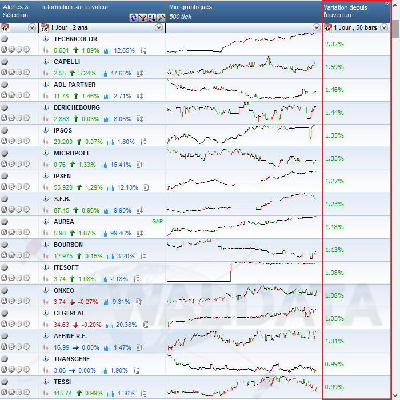400x400 pixels.
Task: Toggle list A for ADL PARTNER
Action: 4,95
